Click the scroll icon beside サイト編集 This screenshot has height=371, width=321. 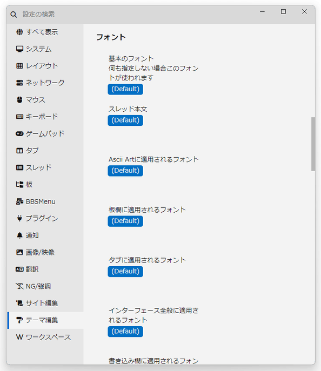19,303
